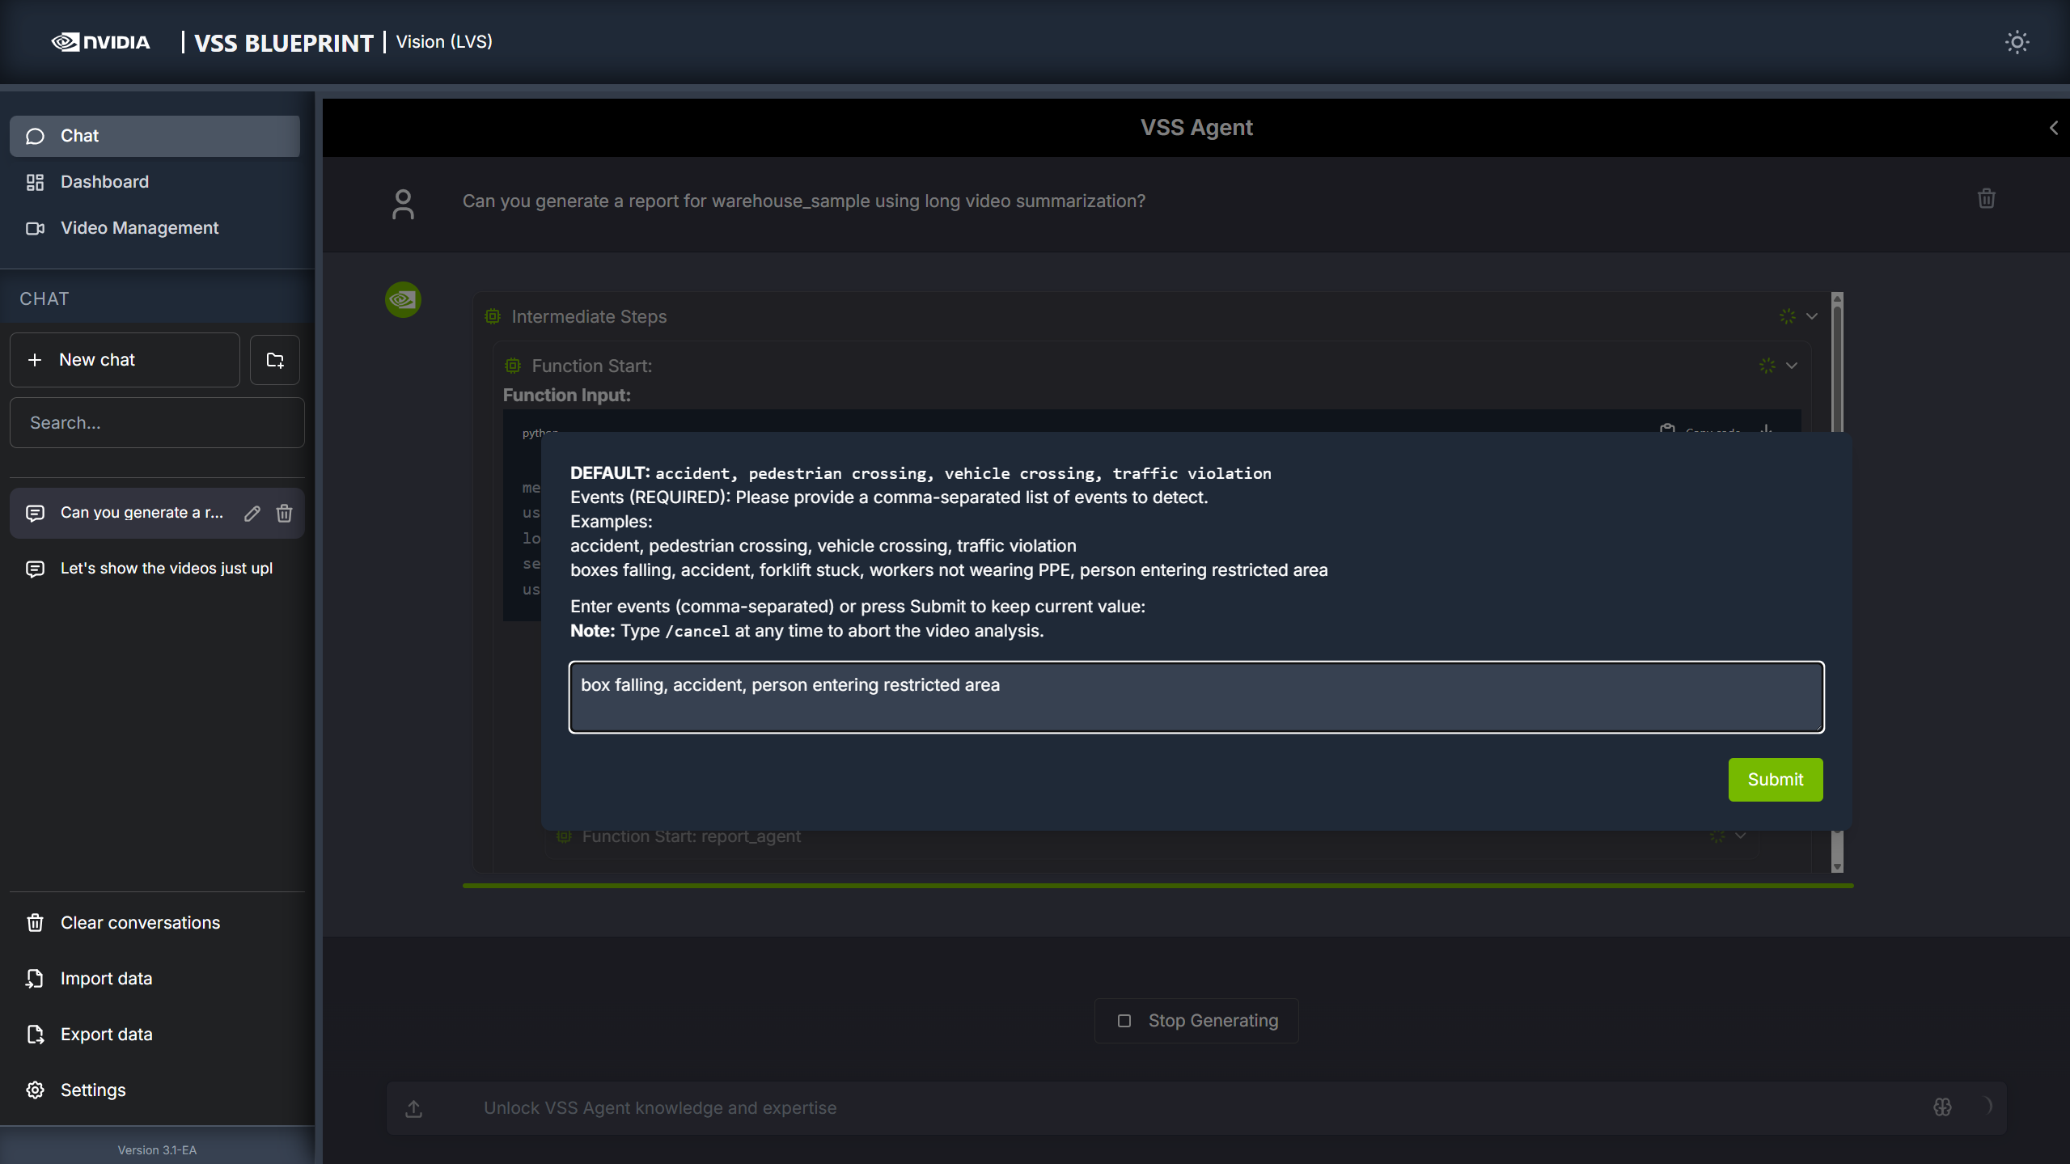Click the chat Search field
Screen dimensions: 2070x1164
[x=156, y=421]
